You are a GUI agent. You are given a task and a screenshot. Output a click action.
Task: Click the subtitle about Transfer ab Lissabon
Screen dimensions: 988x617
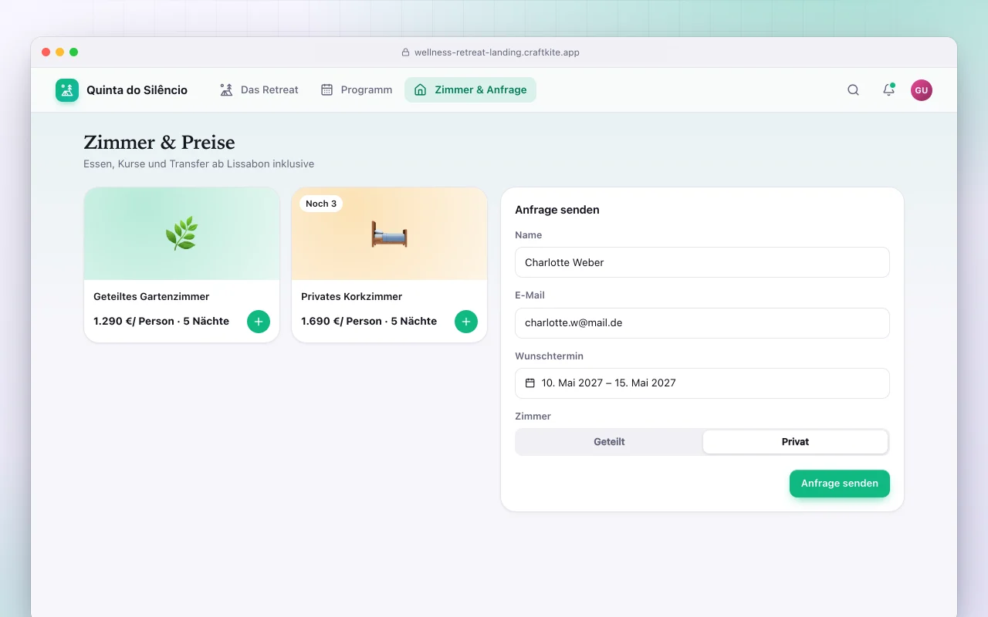199,164
